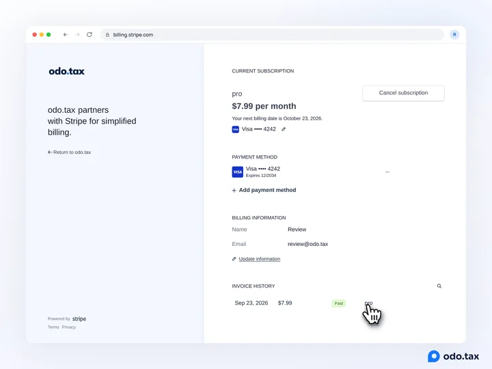Click $7.99 per month price text
Screen dimensions: 492x369
coord(264,106)
